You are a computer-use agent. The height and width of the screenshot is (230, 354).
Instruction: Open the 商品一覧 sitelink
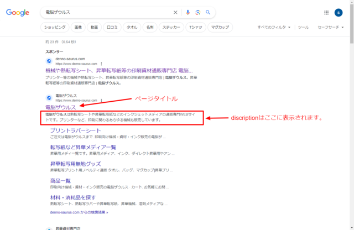click(60, 181)
